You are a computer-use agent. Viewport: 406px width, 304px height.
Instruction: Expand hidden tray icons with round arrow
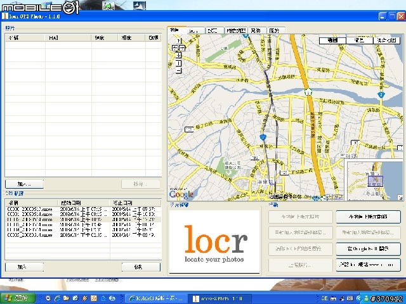(358, 298)
